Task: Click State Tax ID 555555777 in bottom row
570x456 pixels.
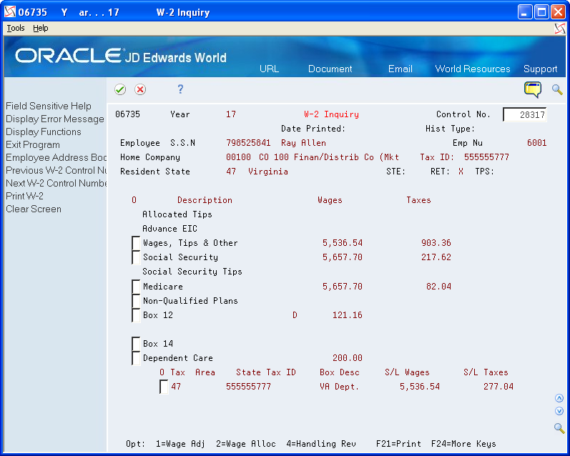Action: point(249,387)
